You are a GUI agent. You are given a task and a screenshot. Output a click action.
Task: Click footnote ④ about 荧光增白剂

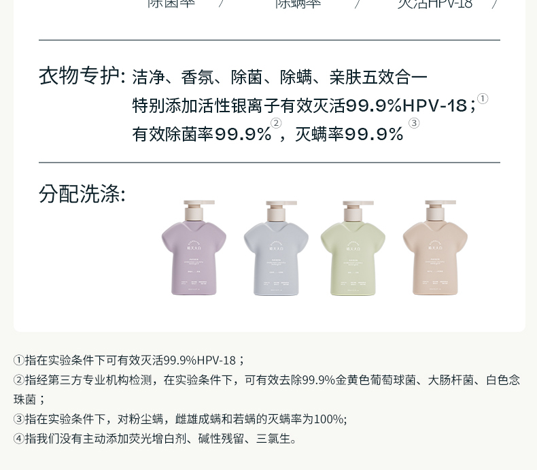coord(155,439)
